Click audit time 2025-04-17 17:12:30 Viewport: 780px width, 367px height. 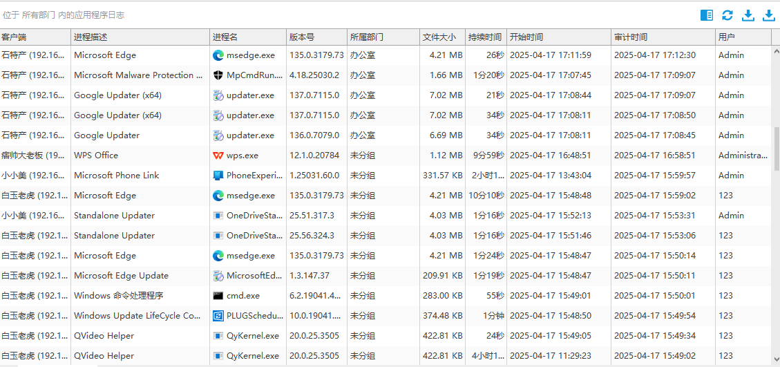click(x=655, y=55)
